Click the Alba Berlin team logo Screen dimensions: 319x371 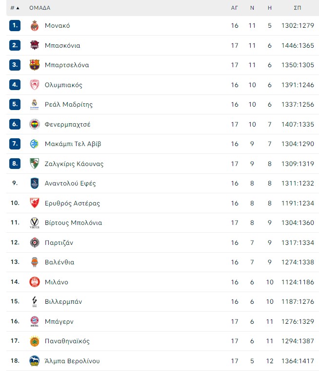tap(35, 361)
